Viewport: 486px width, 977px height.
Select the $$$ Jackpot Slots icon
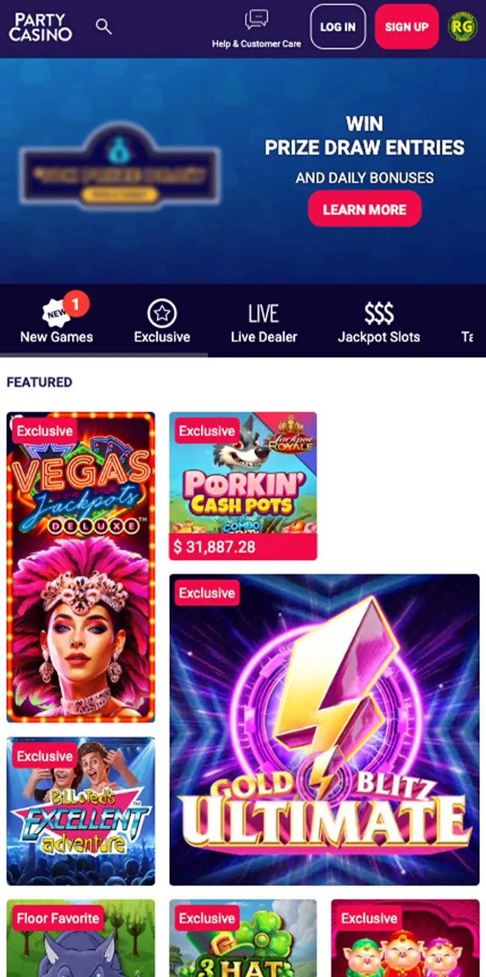[x=379, y=314]
